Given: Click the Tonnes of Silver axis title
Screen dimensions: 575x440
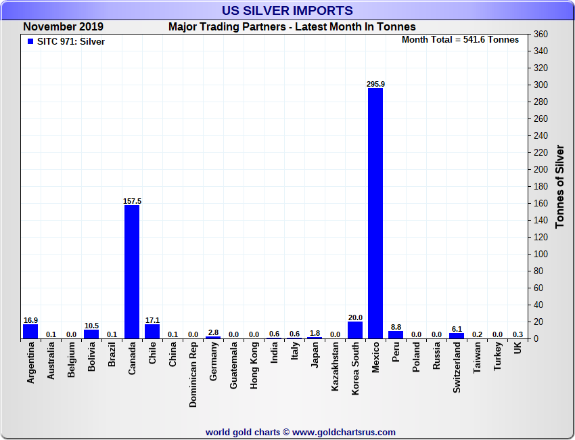Looking at the screenshot, I should (x=559, y=186).
